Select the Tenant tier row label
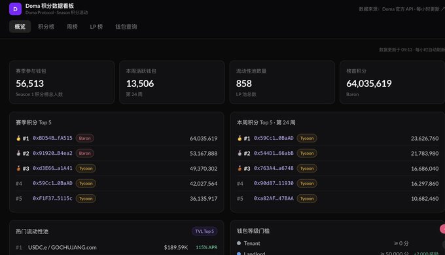This screenshot has width=445, height=255. (x=252, y=243)
